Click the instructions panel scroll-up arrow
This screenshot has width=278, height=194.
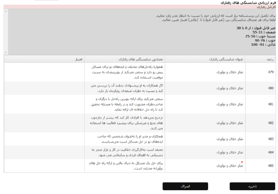[6, 11]
